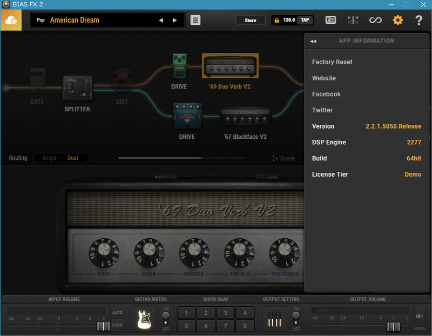Click the input volume slider handle
The width and height of the screenshot is (432, 336).
click(103, 326)
